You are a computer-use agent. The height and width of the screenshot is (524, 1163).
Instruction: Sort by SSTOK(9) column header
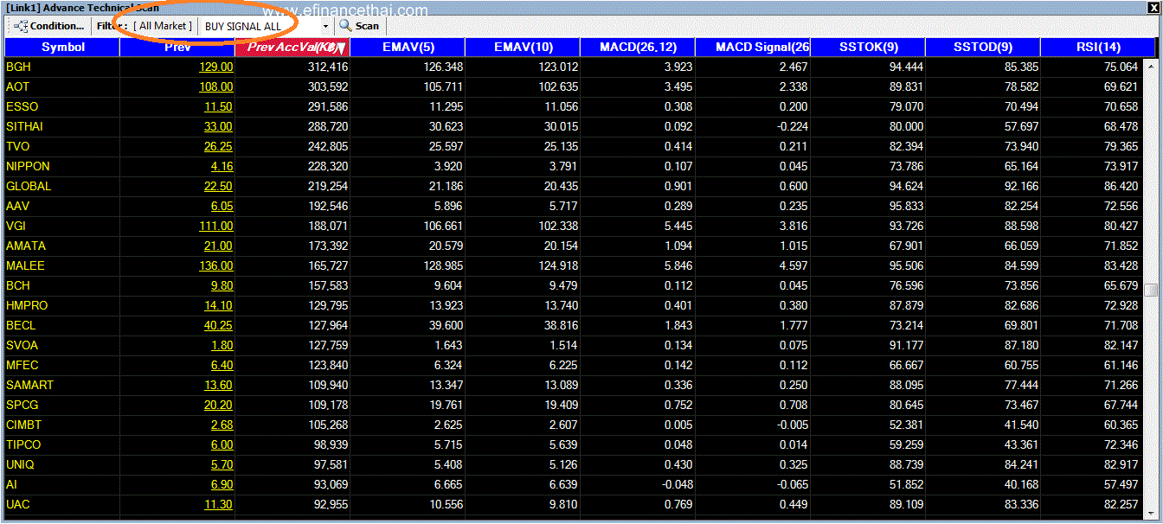click(868, 47)
